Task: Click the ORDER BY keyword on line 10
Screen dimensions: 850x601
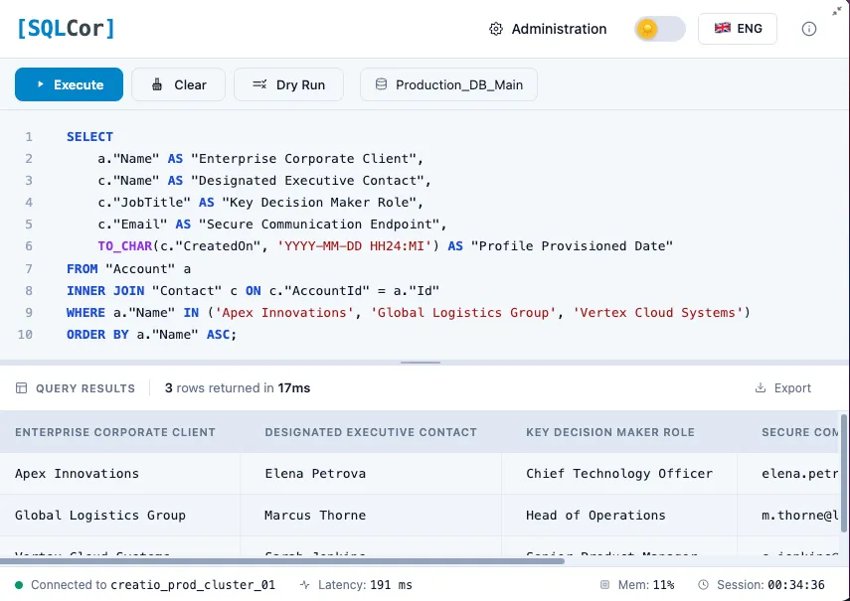Action: tap(97, 334)
